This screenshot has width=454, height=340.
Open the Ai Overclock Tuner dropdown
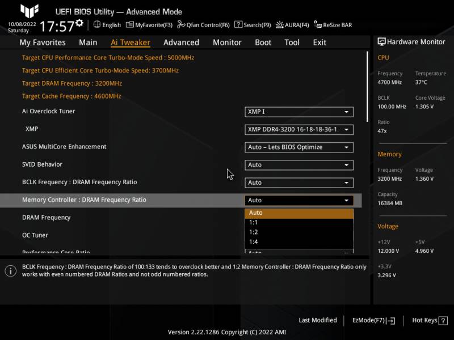click(299, 112)
